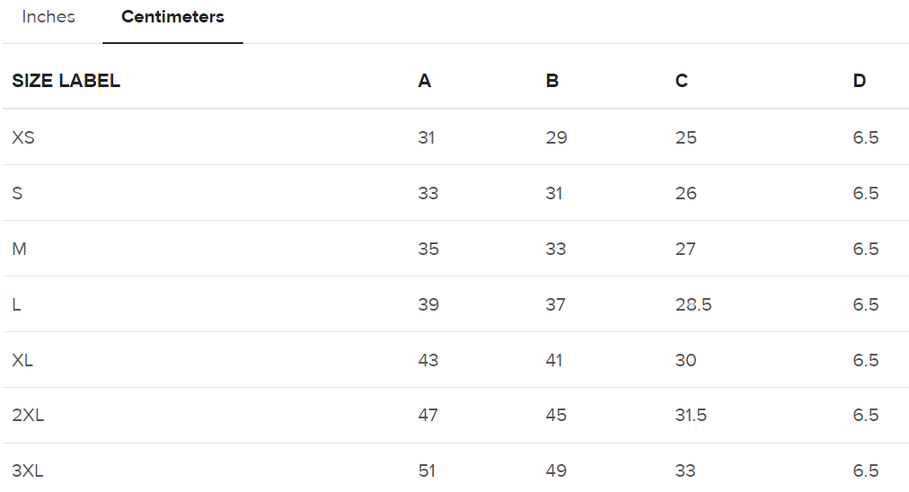Click the column C header
The image size is (909, 492).
click(x=682, y=81)
